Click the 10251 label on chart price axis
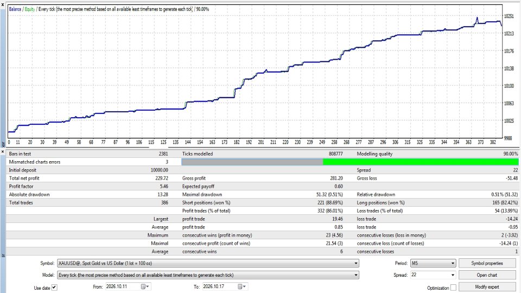 point(509,16)
